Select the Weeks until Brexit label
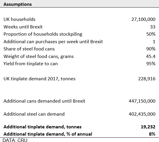159x142 pixels. pos(23,27)
